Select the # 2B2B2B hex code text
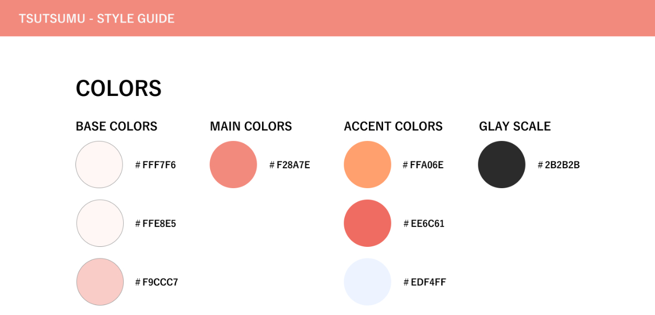The width and height of the screenshot is (655, 315). point(559,165)
